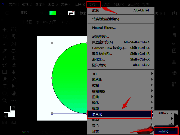Swap foreground and background colors
Image resolution: width=180 pixels, height=135 pixels.
pos(14,107)
